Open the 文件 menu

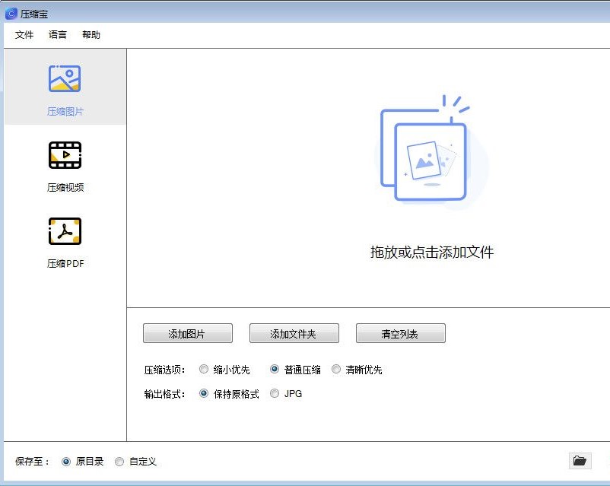pos(24,34)
